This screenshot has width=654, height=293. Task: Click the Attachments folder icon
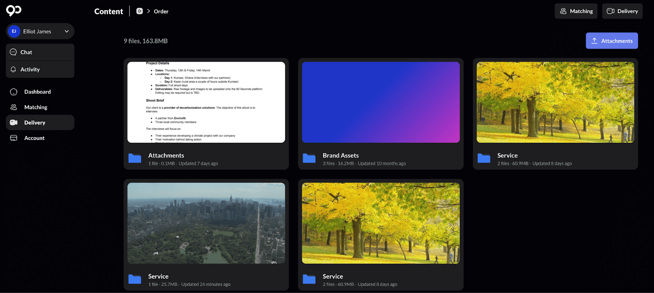135,158
